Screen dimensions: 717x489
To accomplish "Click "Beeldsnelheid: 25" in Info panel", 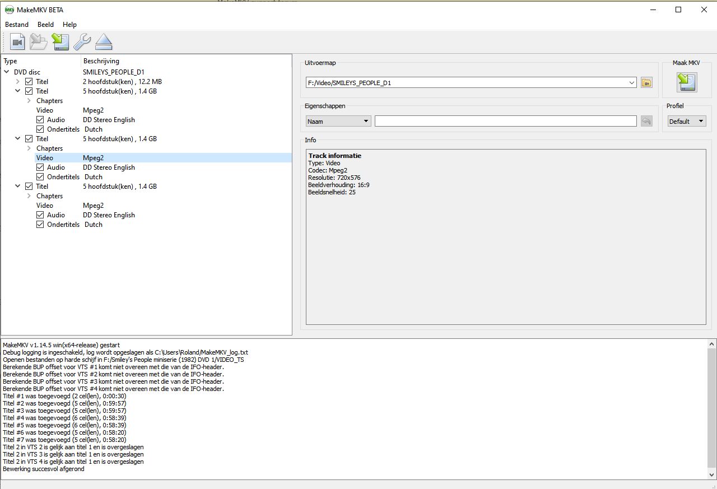I will [x=332, y=192].
